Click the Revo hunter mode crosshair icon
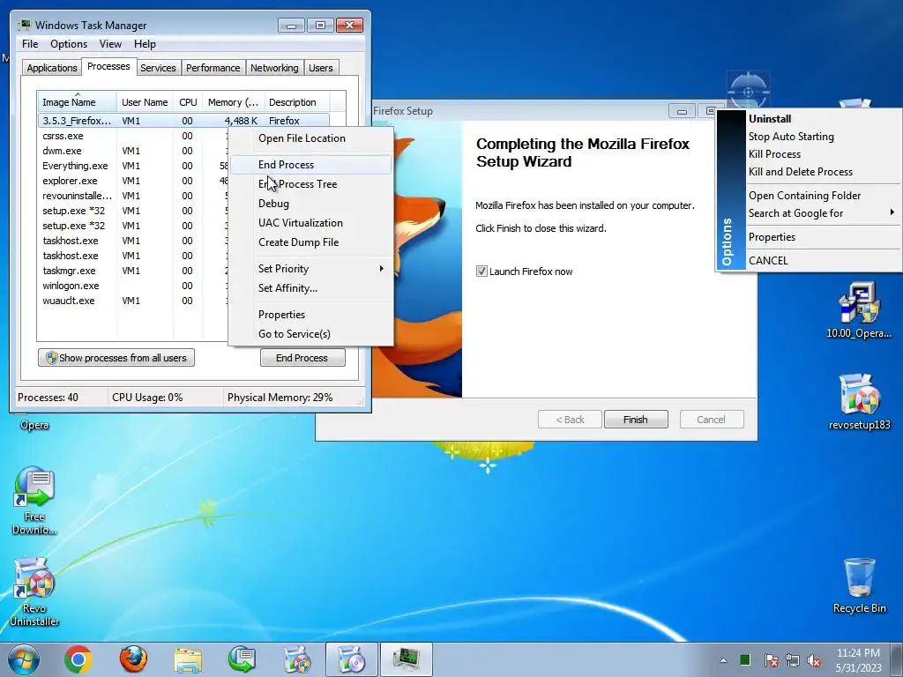Screen dimensions: 903x677 tap(748, 91)
